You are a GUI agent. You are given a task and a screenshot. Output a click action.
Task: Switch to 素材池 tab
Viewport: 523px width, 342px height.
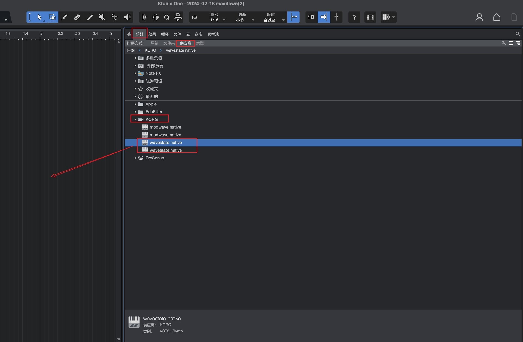click(213, 34)
